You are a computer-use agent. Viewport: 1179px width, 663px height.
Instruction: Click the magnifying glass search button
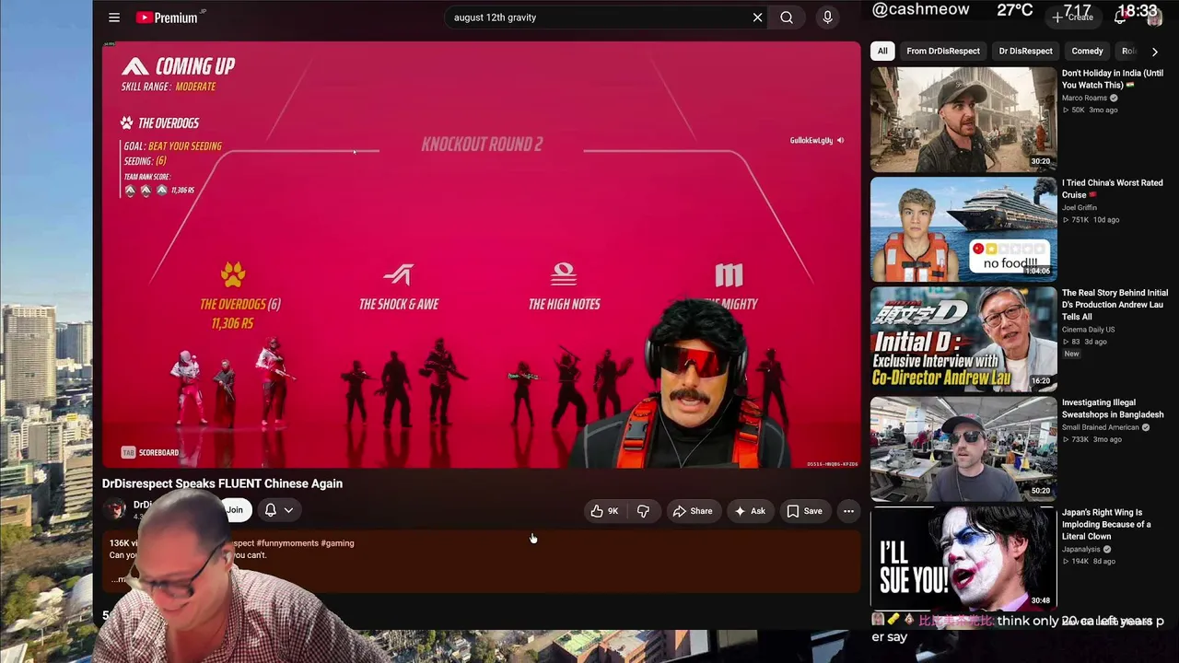tap(787, 17)
